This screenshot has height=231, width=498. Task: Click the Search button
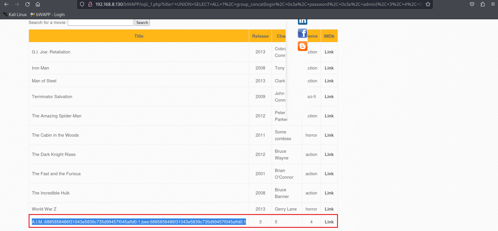(142, 22)
